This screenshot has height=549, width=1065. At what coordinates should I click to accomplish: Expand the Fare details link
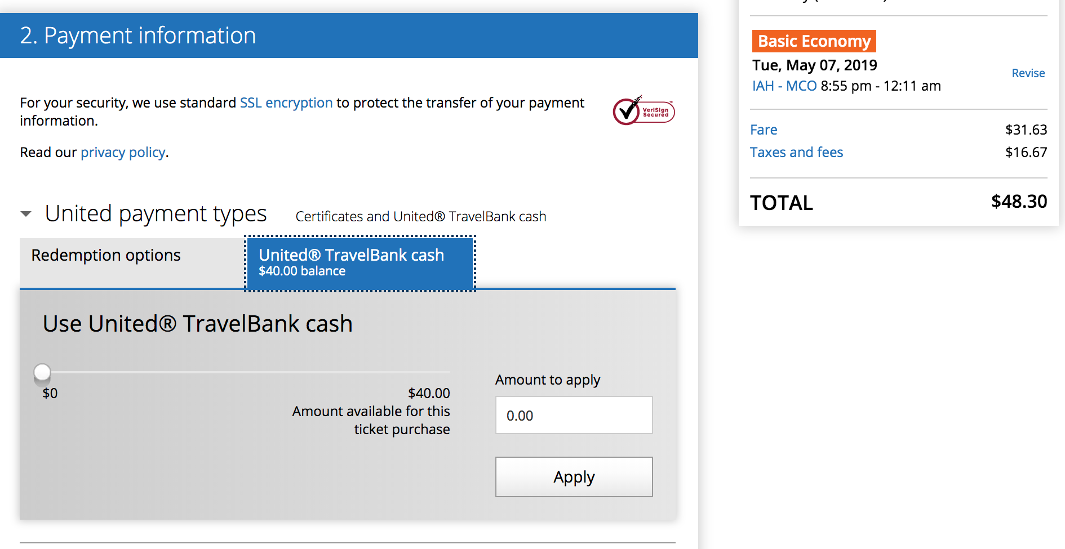(764, 130)
